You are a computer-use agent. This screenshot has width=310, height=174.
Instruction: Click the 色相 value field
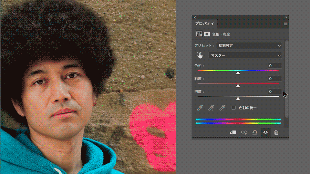(x=275, y=66)
